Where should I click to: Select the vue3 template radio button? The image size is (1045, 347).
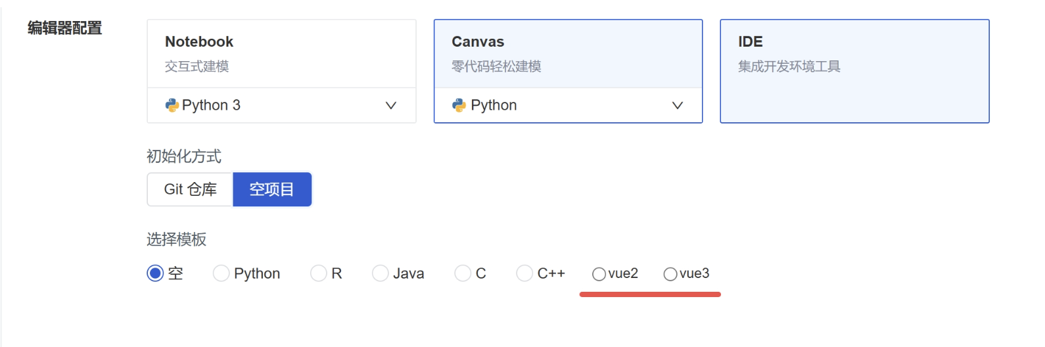point(670,274)
